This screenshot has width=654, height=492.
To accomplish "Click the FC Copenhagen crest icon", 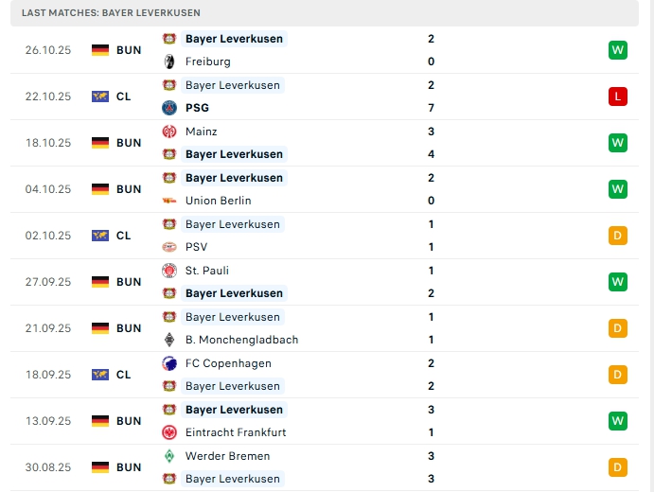I will click(169, 363).
